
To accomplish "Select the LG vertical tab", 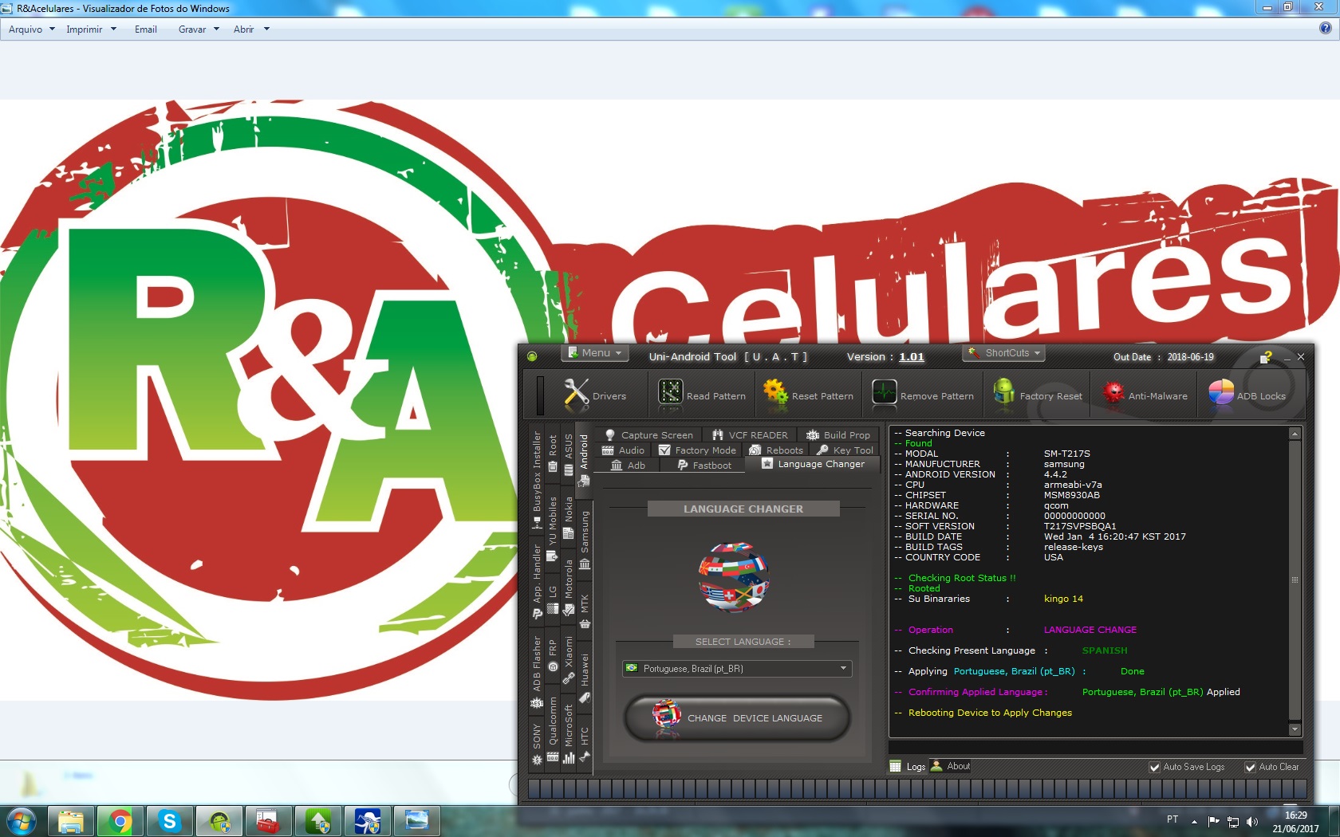I will pyautogui.click(x=552, y=600).
